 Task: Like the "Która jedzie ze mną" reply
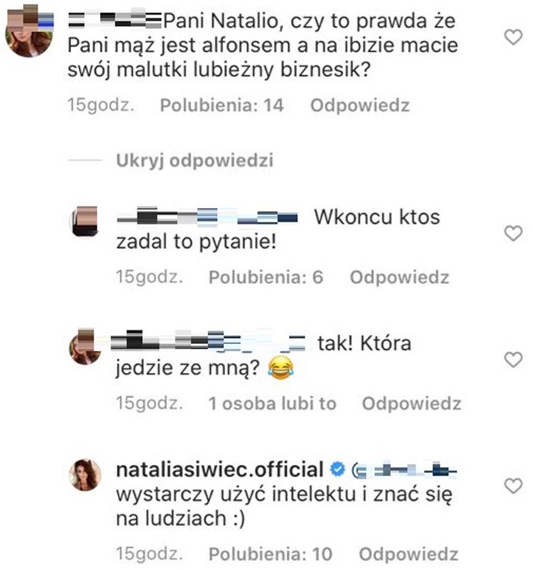(513, 359)
